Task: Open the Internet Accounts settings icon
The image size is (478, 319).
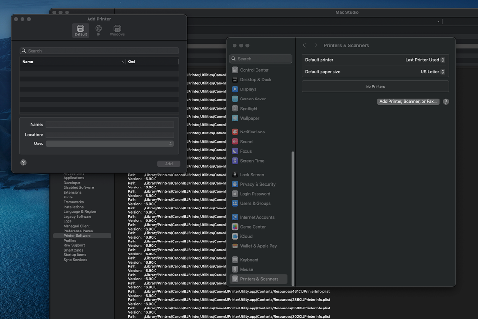Action: pyautogui.click(x=235, y=217)
